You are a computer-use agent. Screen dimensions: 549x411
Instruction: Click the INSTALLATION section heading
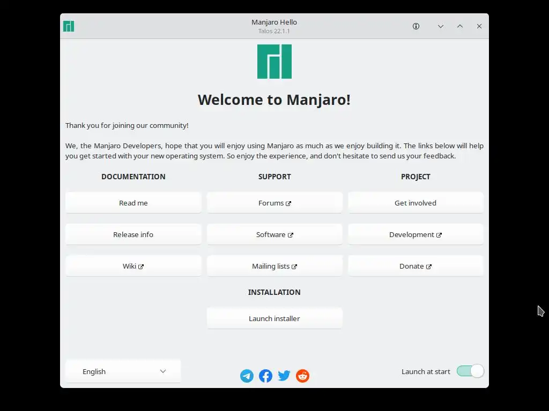(x=274, y=292)
